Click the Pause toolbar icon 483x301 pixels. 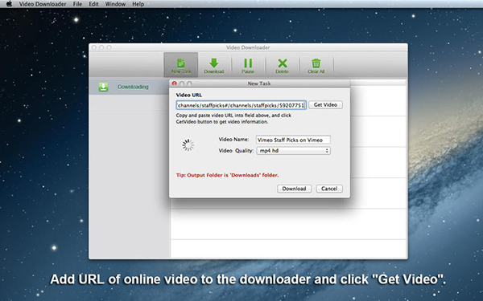[248, 65]
